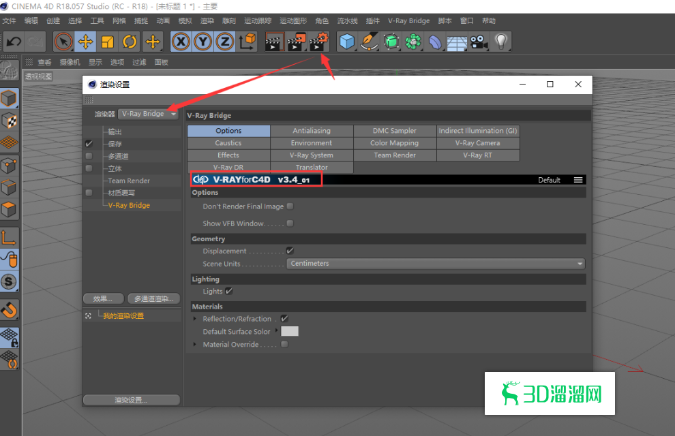The width and height of the screenshot is (675, 436).
Task: Click the Camera object icon
Action: pos(479,42)
